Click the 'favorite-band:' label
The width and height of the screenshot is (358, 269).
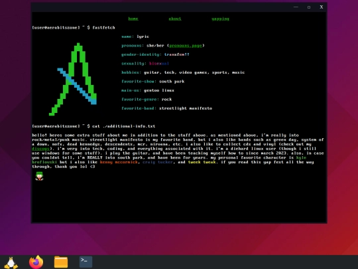point(139,108)
